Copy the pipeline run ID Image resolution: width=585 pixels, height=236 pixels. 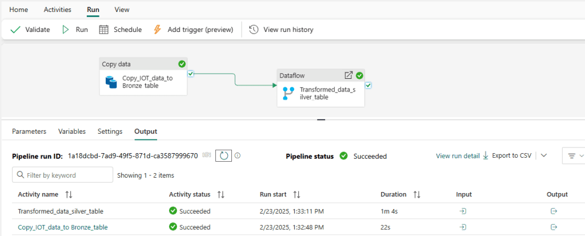coord(207,155)
